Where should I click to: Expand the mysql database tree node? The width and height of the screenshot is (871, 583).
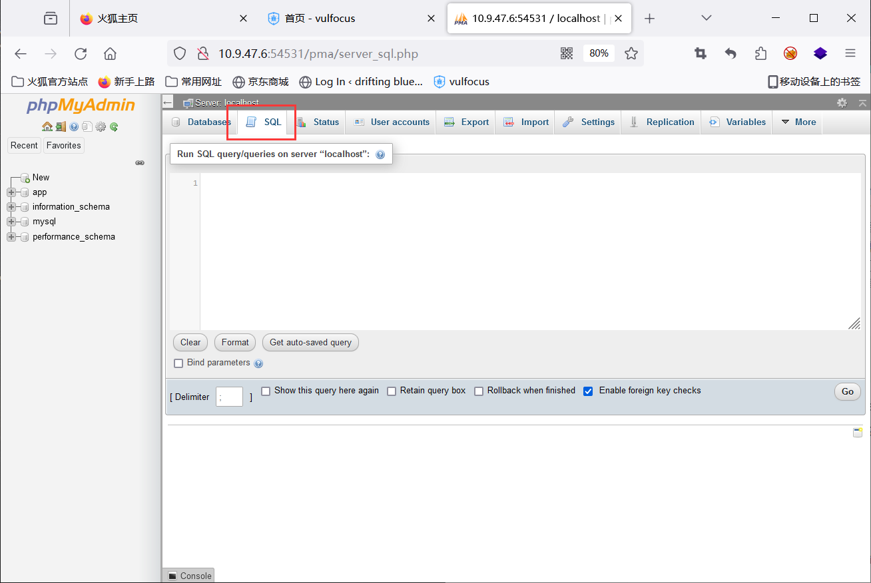click(11, 222)
